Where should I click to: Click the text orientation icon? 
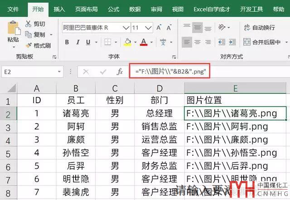point(222,27)
